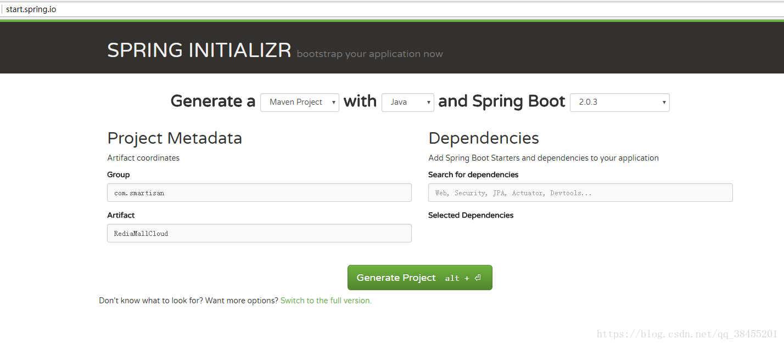Click the Dependencies heading
Image resolution: width=784 pixels, height=345 pixels.
pos(484,138)
